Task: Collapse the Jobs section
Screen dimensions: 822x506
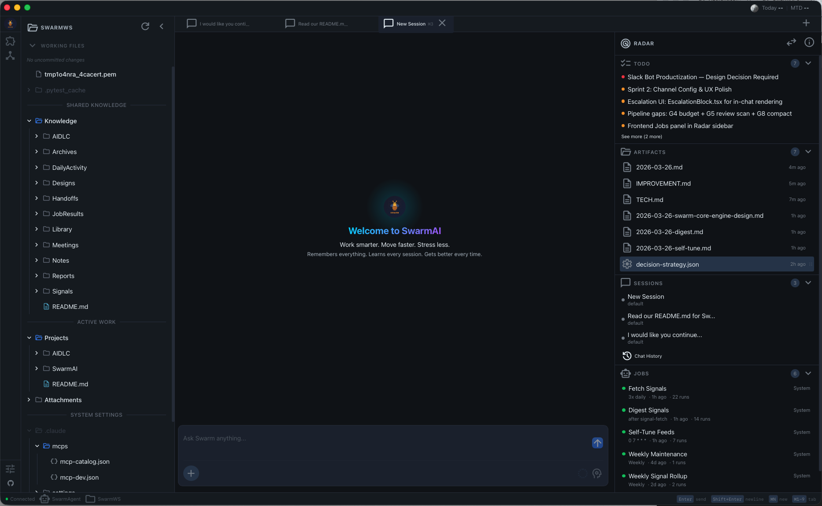Action: [x=808, y=373]
